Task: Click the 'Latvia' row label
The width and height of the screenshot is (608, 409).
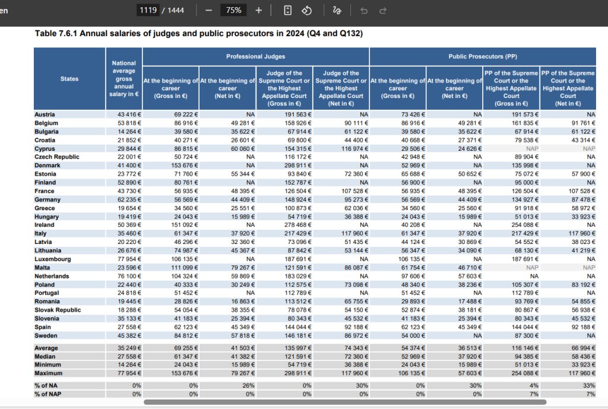Action: pos(43,242)
